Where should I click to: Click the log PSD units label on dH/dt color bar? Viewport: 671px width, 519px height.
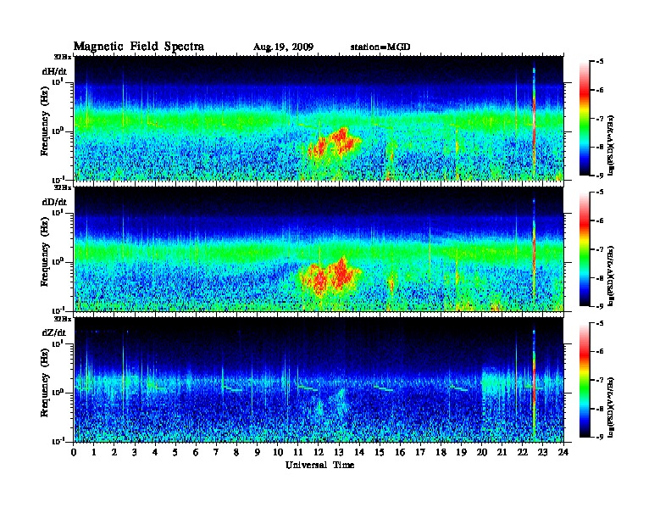click(x=611, y=144)
